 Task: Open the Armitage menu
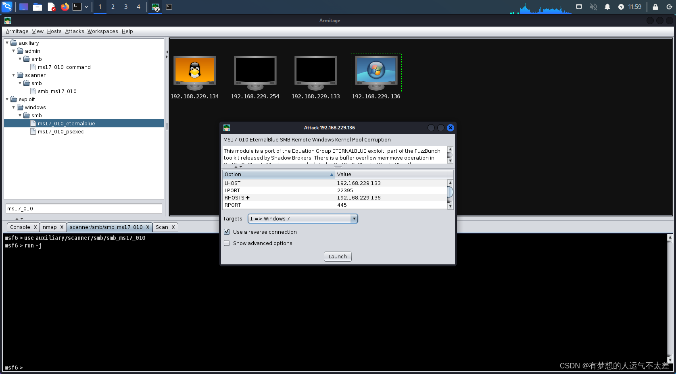(17, 31)
